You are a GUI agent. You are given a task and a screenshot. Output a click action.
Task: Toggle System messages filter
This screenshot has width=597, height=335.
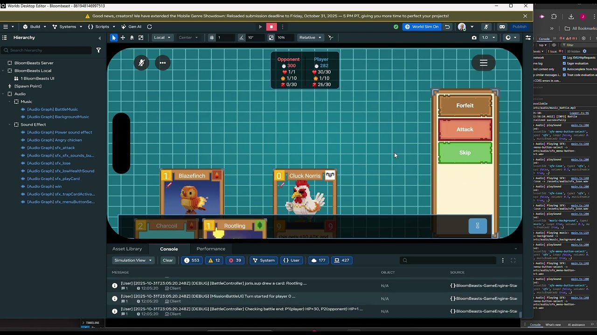pos(263,261)
